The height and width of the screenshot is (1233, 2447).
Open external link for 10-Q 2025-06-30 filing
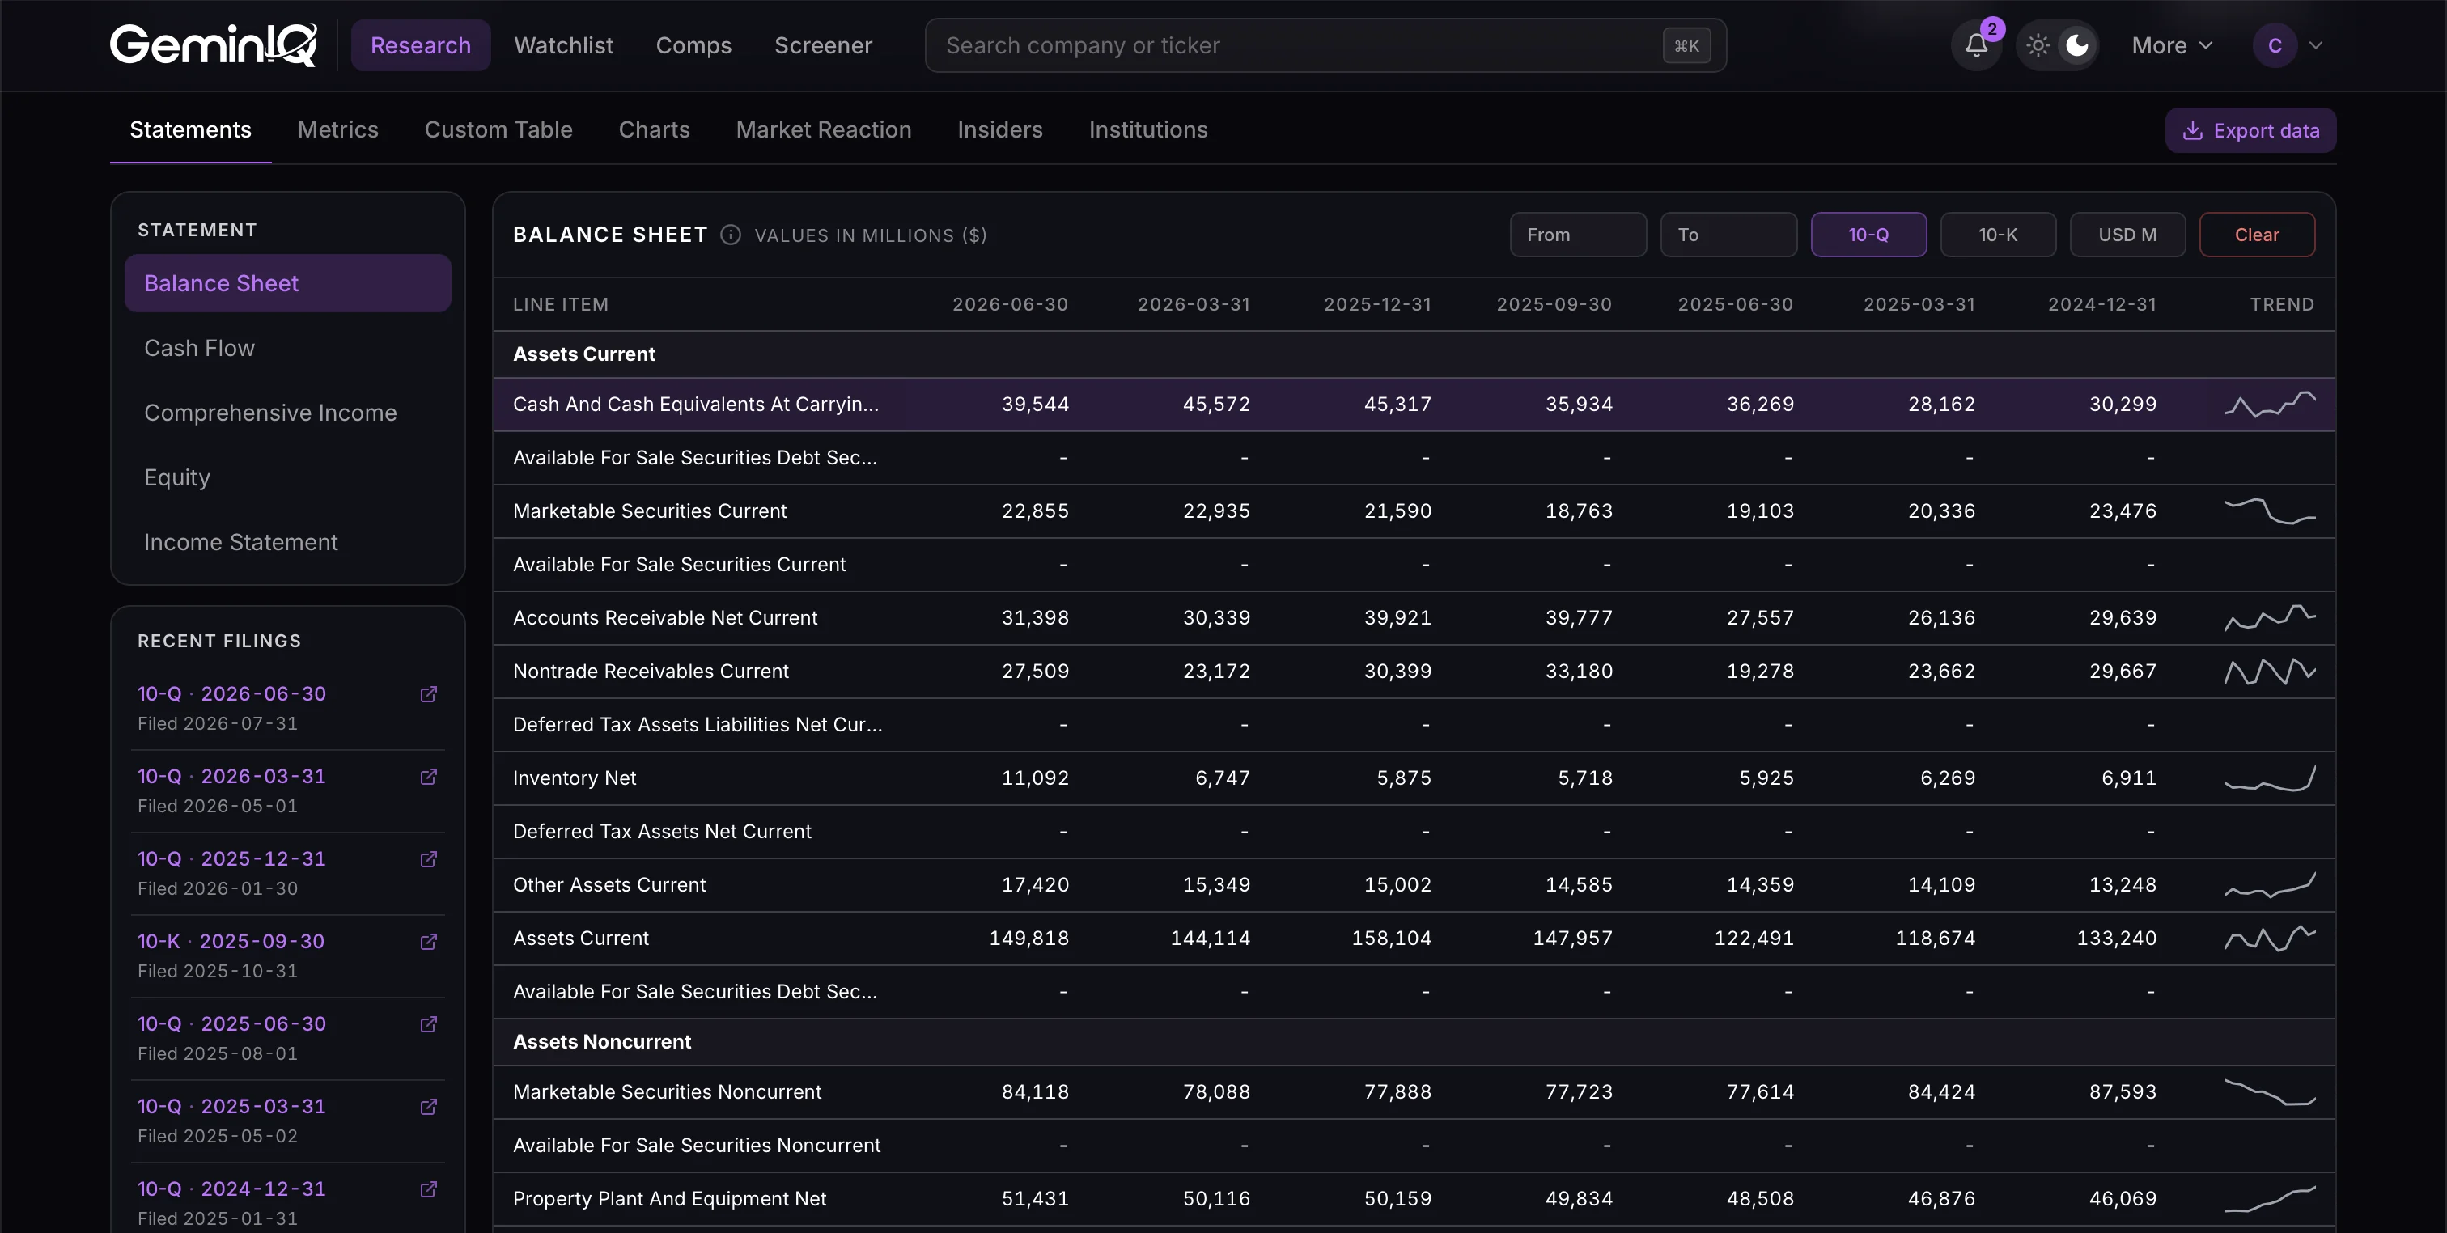click(428, 1025)
